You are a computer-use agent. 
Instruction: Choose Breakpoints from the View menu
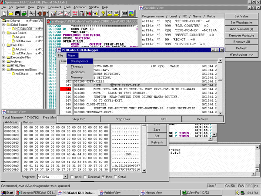coord(79,61)
